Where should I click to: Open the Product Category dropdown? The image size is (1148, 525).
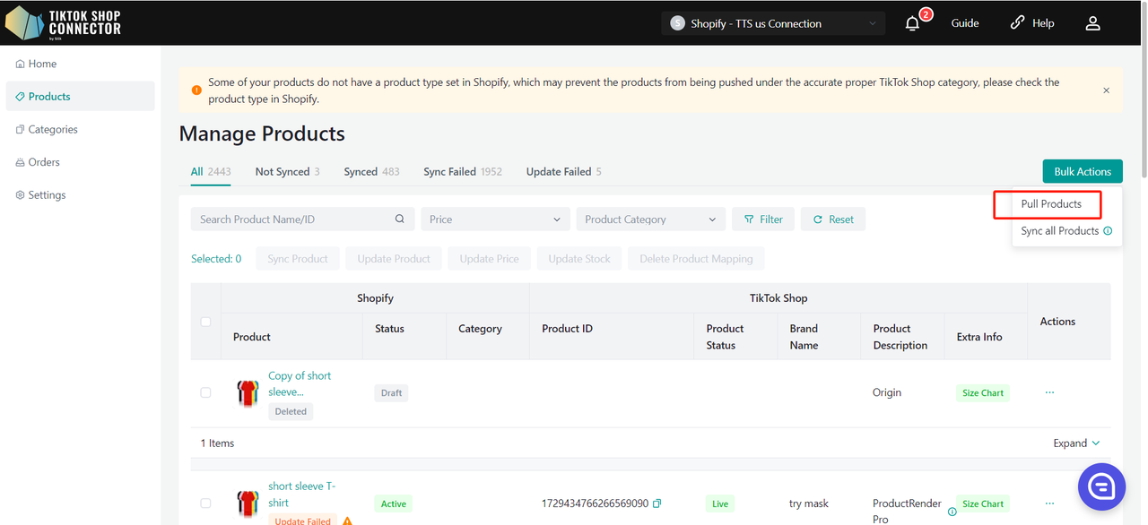[650, 219]
